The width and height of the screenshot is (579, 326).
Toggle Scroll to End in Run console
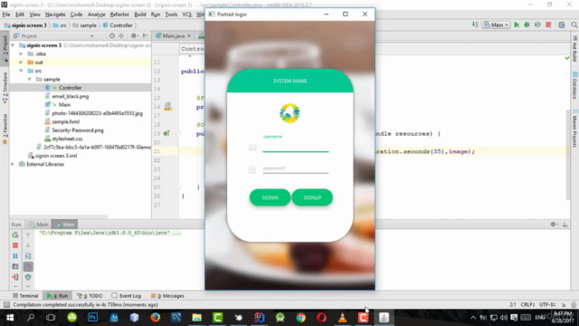(x=28, y=266)
